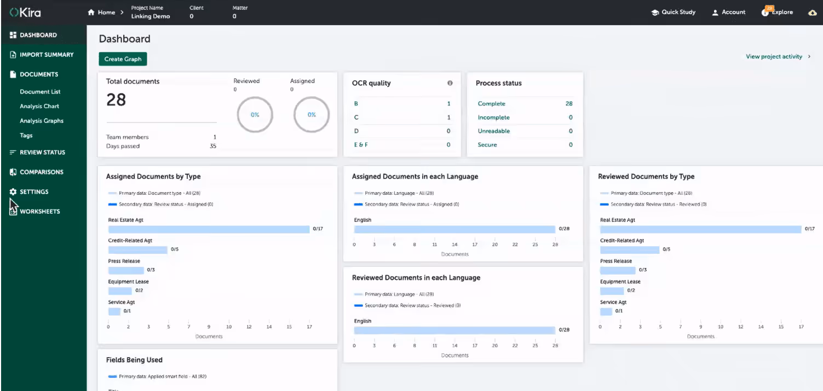823x391 pixels.
Task: Open Worksheets via its sidebar icon
Action: tap(13, 211)
